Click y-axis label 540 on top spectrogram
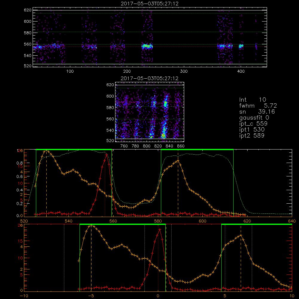 click(28, 56)
